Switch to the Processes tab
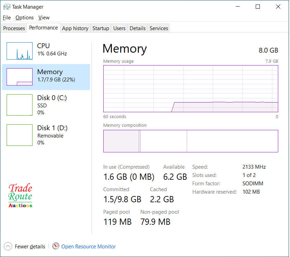The width and height of the screenshot is (290, 257). 14,28
